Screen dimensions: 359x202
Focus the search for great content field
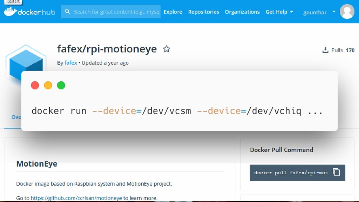click(x=110, y=12)
